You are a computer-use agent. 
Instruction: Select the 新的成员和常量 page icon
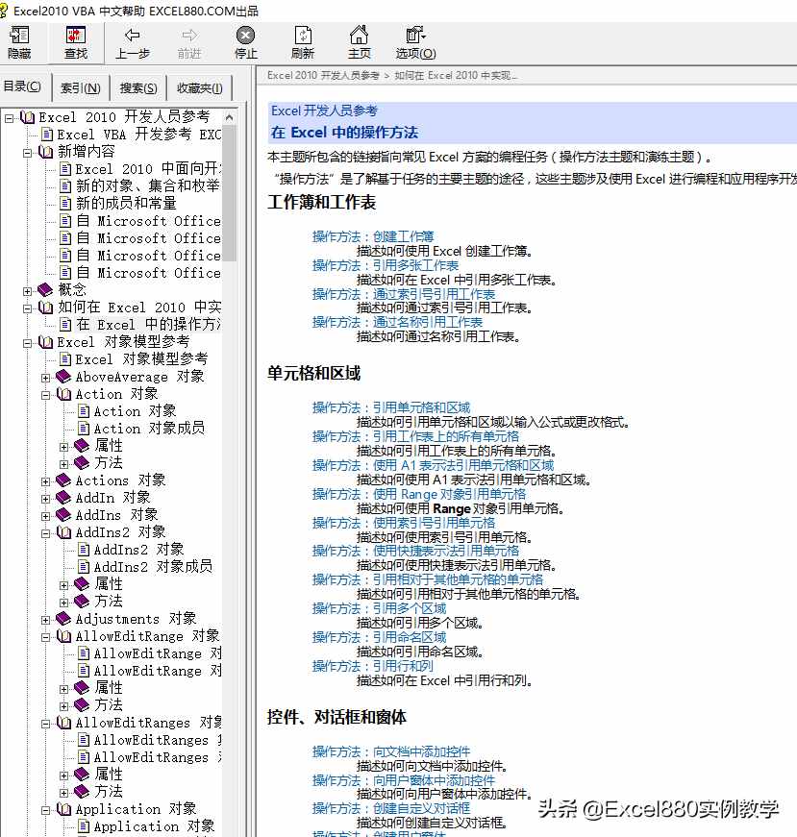(65, 204)
